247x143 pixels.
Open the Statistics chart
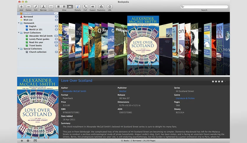(101, 7)
